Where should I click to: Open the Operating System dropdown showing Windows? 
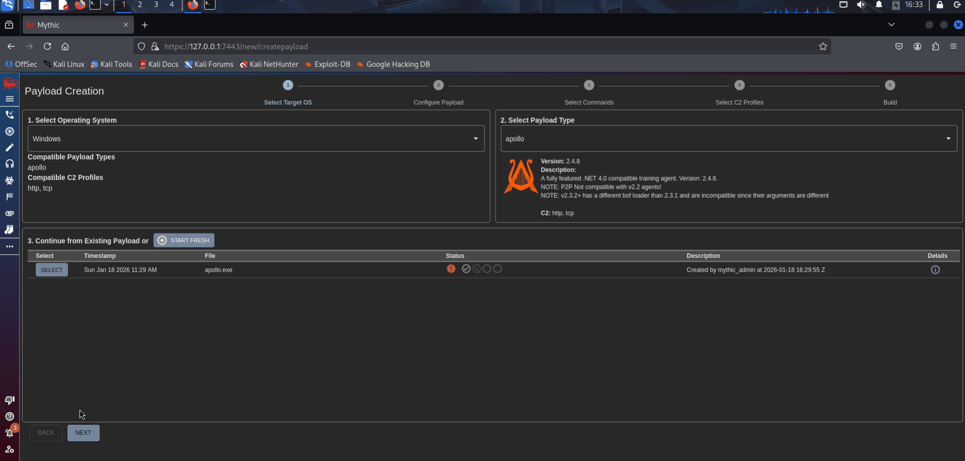tap(256, 138)
